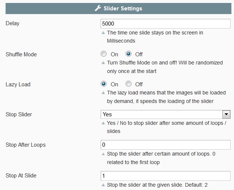Click the hint triangle under Stop After Loops
The height and width of the screenshot is (190, 234).
point(103,154)
